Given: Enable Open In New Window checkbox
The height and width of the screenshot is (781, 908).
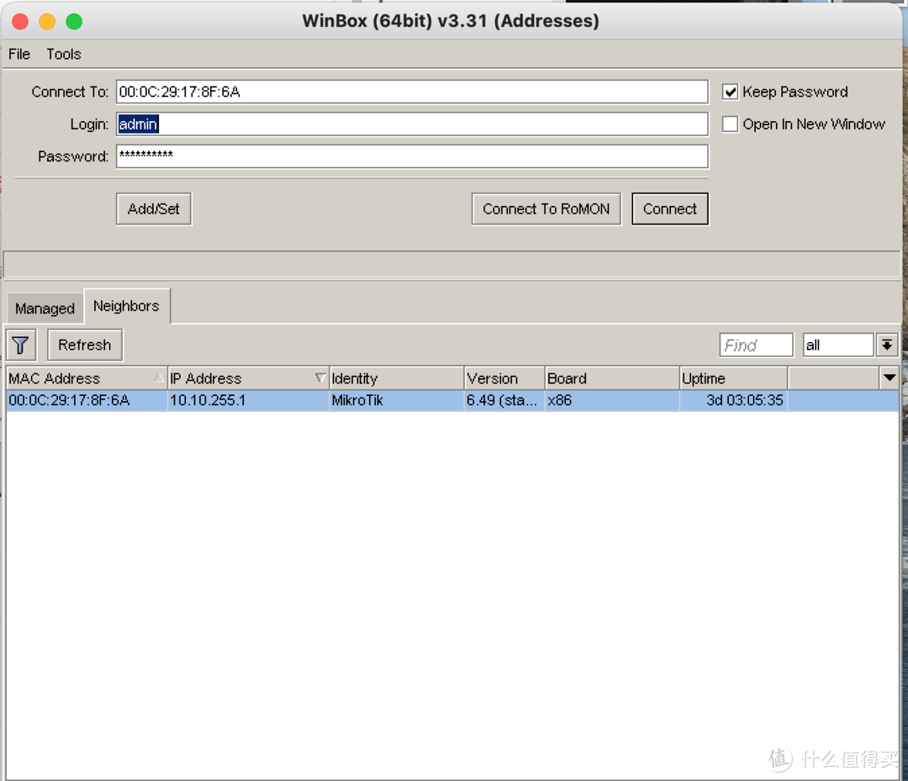Looking at the screenshot, I should click(730, 124).
